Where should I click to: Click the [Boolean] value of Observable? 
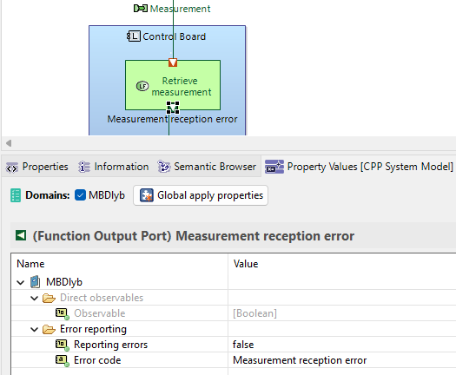point(254,313)
